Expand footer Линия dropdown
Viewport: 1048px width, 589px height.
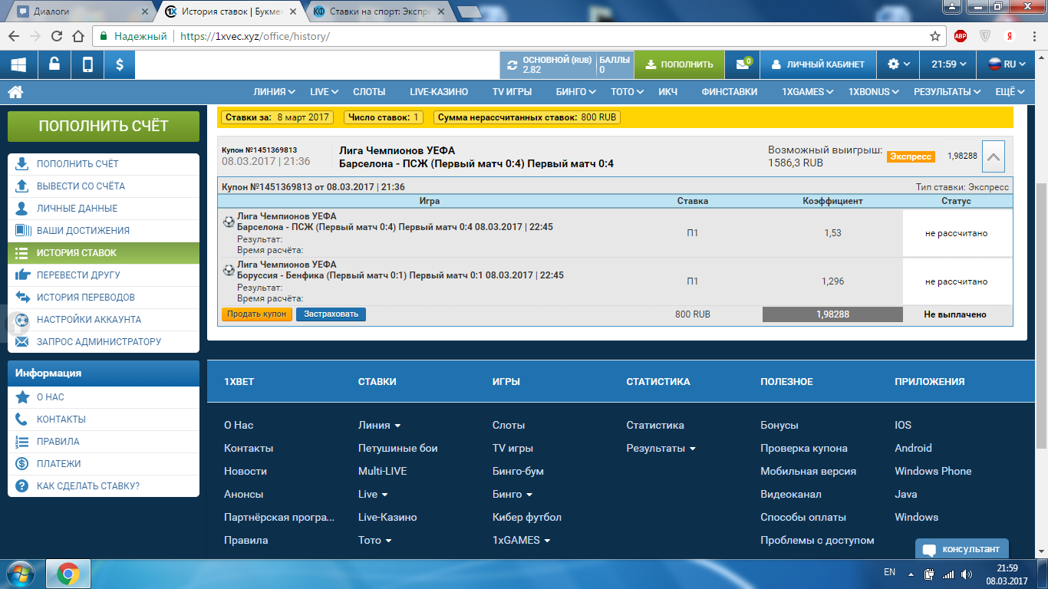(379, 425)
